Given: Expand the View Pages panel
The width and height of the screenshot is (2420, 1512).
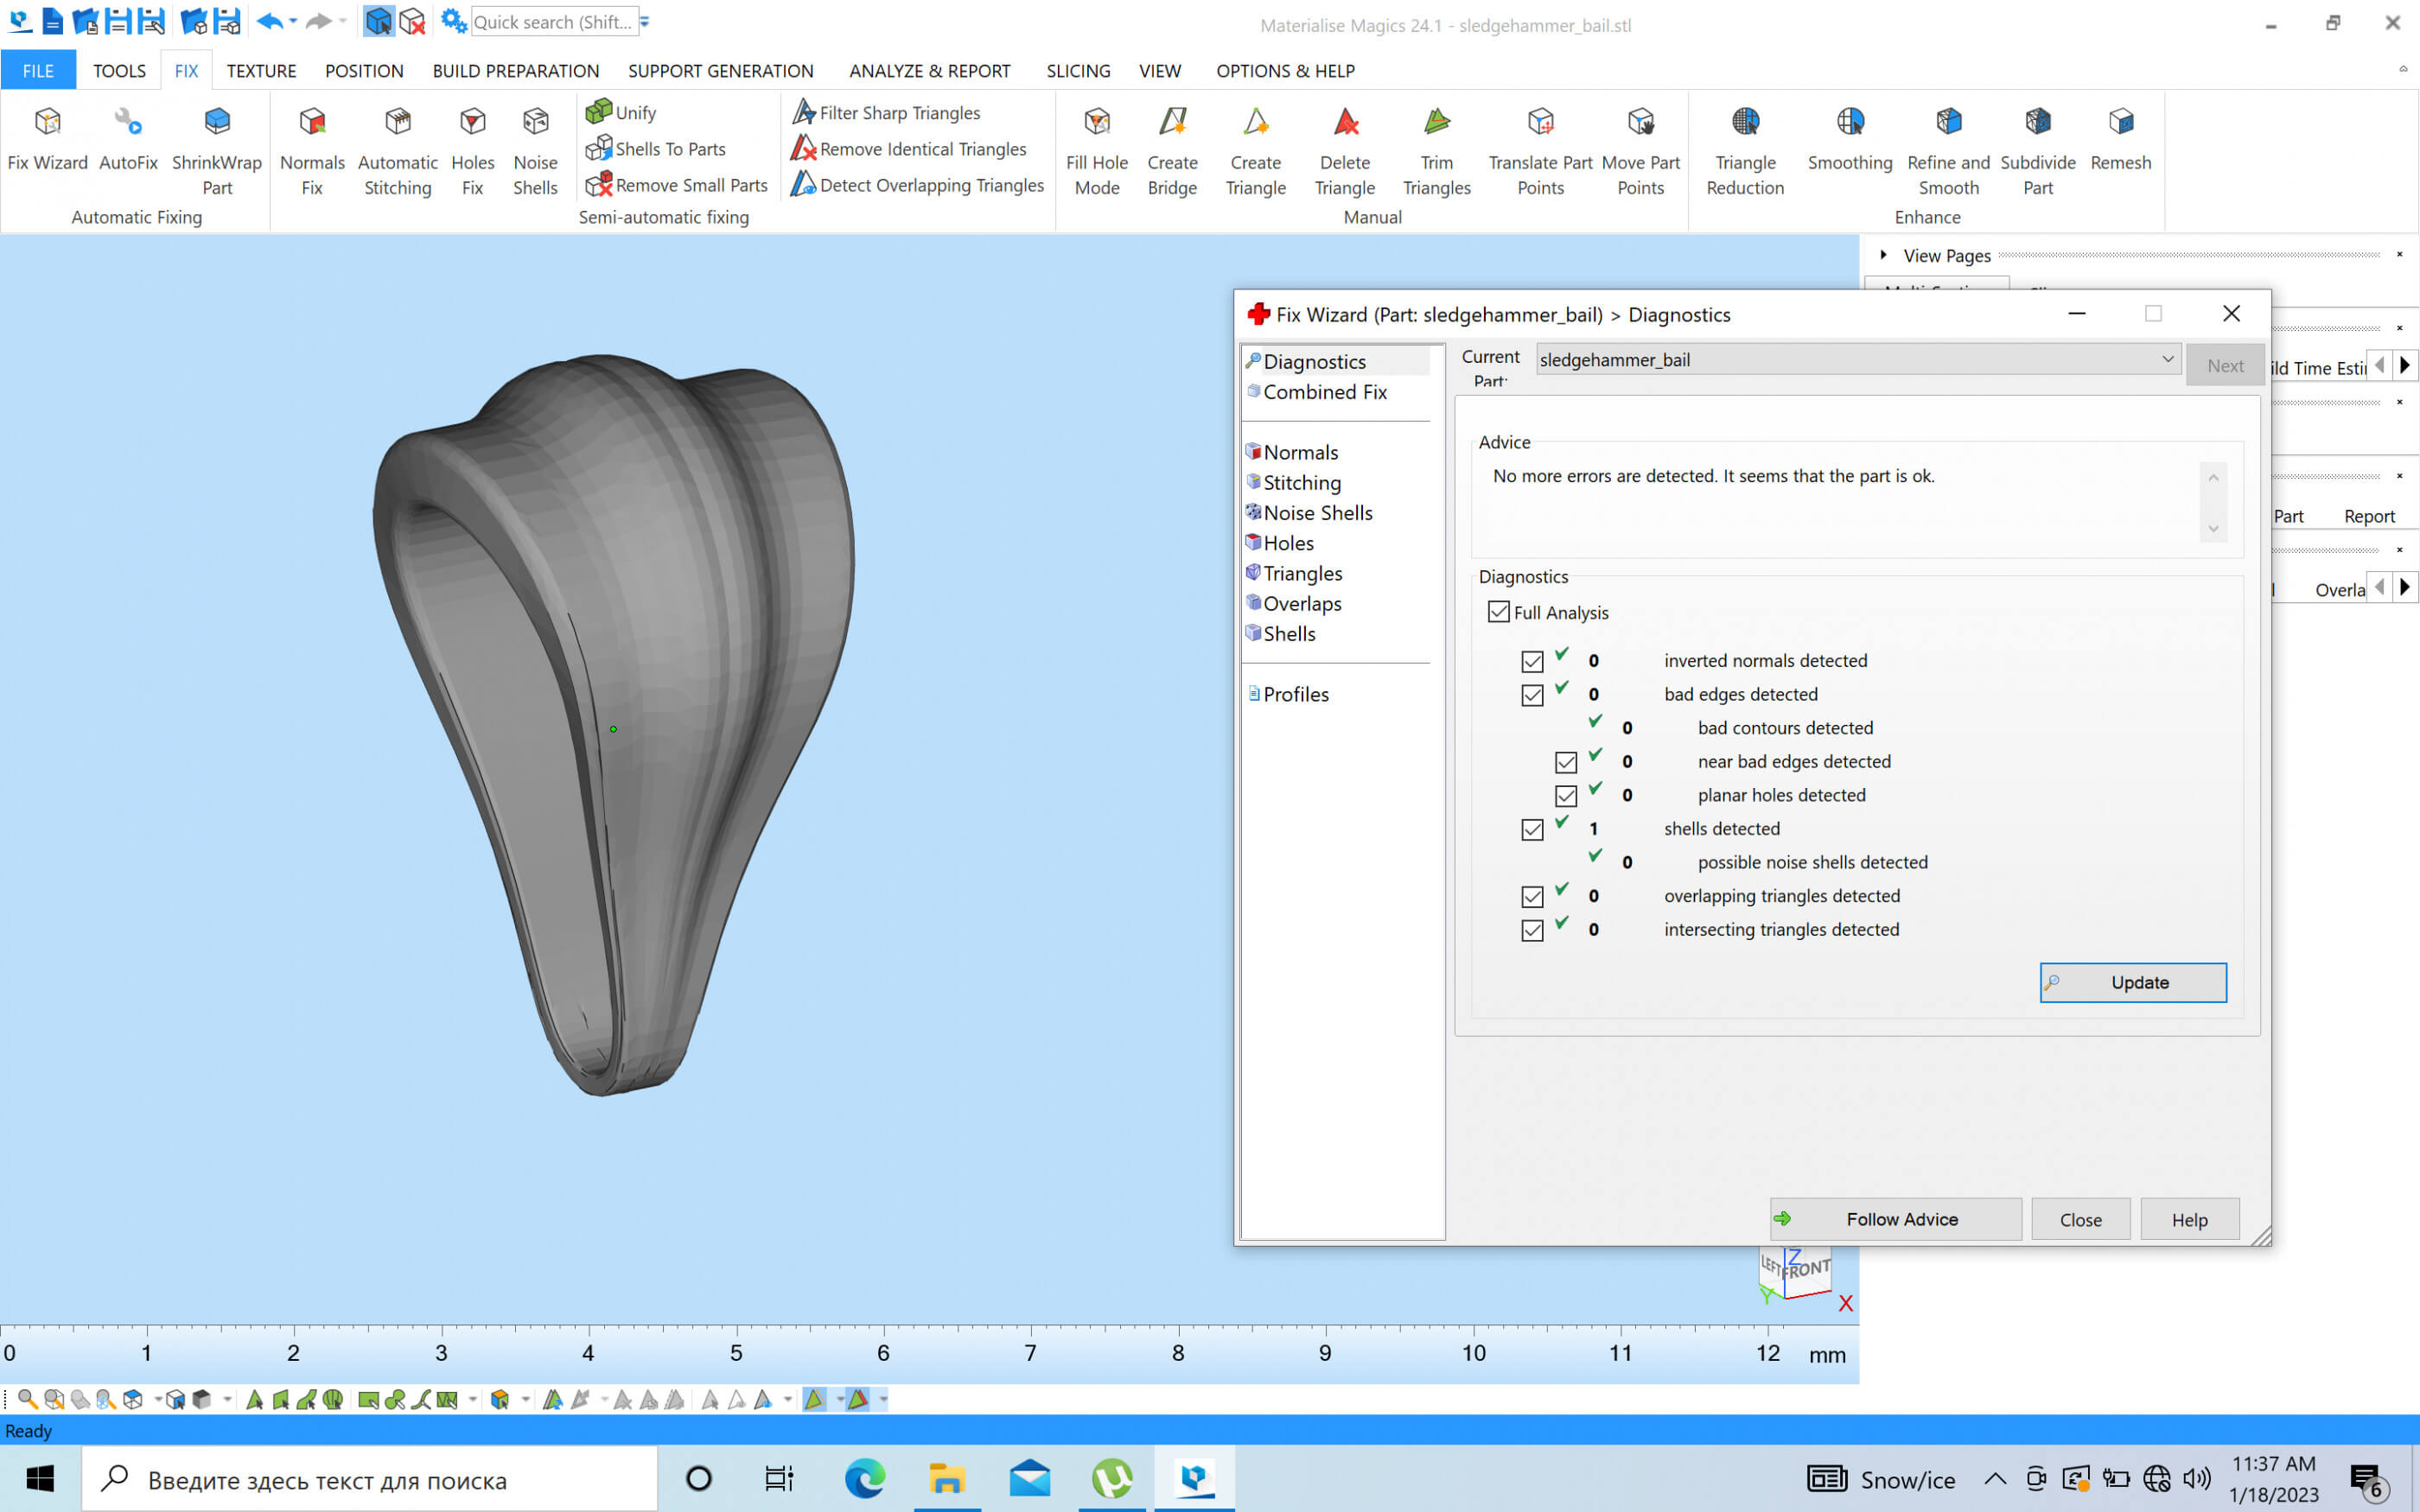Looking at the screenshot, I should click(1884, 255).
